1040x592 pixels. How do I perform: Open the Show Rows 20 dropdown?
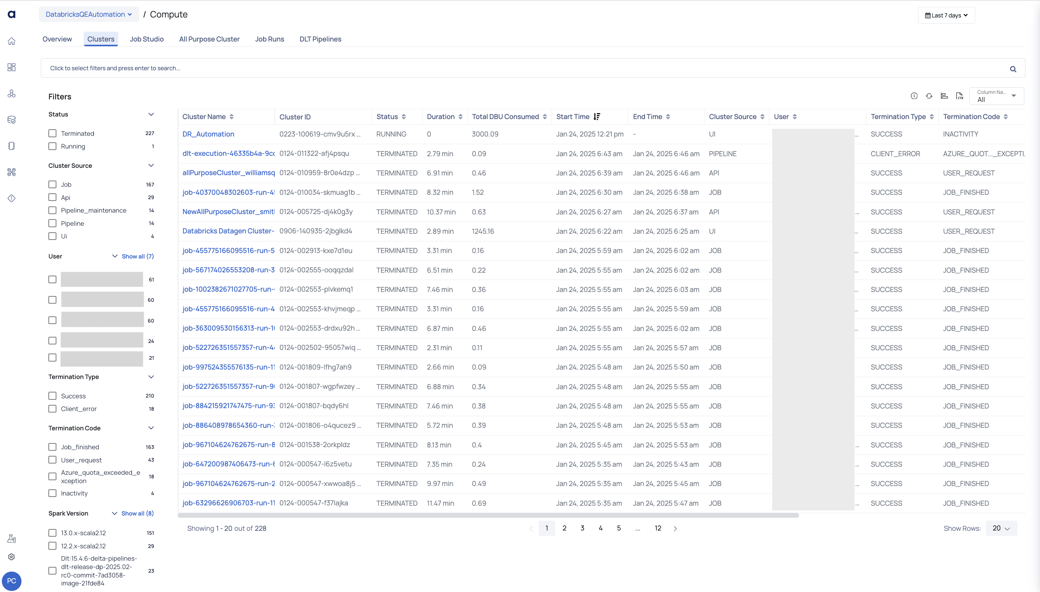1001,528
